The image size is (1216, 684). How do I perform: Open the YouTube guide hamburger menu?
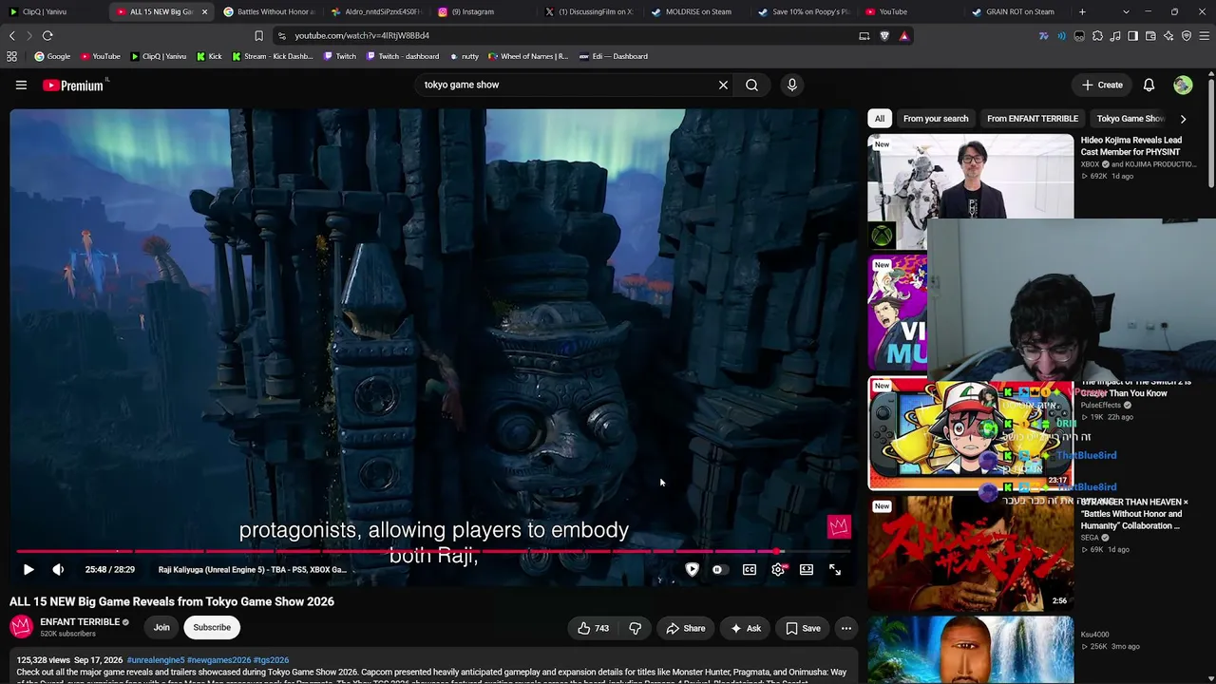(21, 85)
